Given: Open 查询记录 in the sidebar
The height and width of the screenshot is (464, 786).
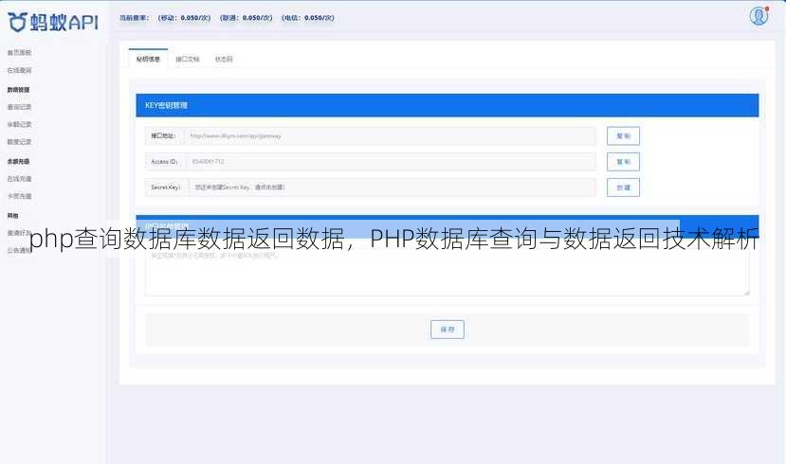Looking at the screenshot, I should pos(20,107).
